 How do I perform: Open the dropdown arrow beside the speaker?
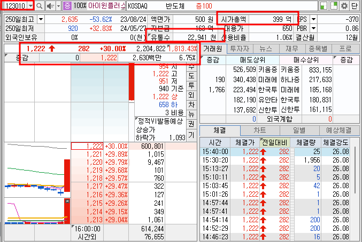(x=58, y=6)
